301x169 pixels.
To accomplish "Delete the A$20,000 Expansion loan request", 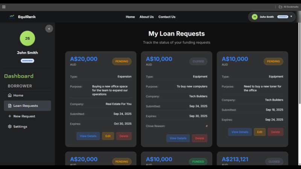I will [x=124, y=136].
